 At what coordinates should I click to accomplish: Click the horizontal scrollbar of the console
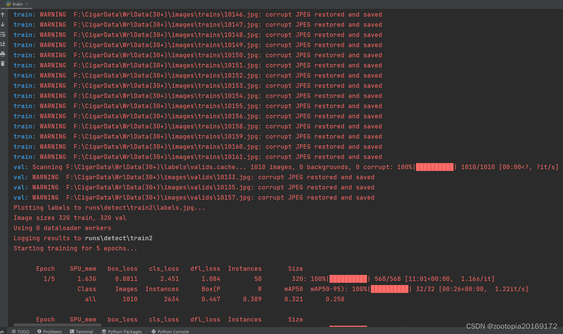(x=58, y=325)
